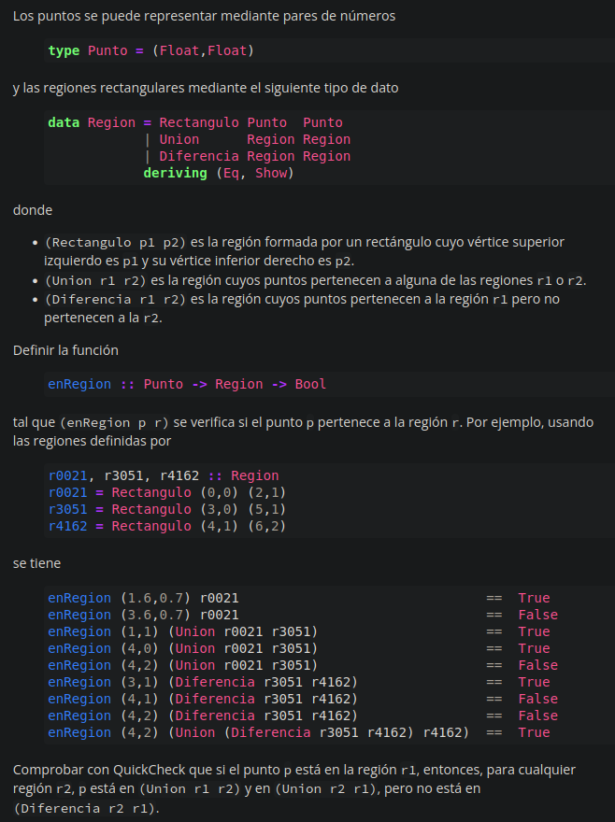Click the 'enRegion :: Punto -> Region -> Bool' signature
This screenshot has height=822, width=615.
187,384
